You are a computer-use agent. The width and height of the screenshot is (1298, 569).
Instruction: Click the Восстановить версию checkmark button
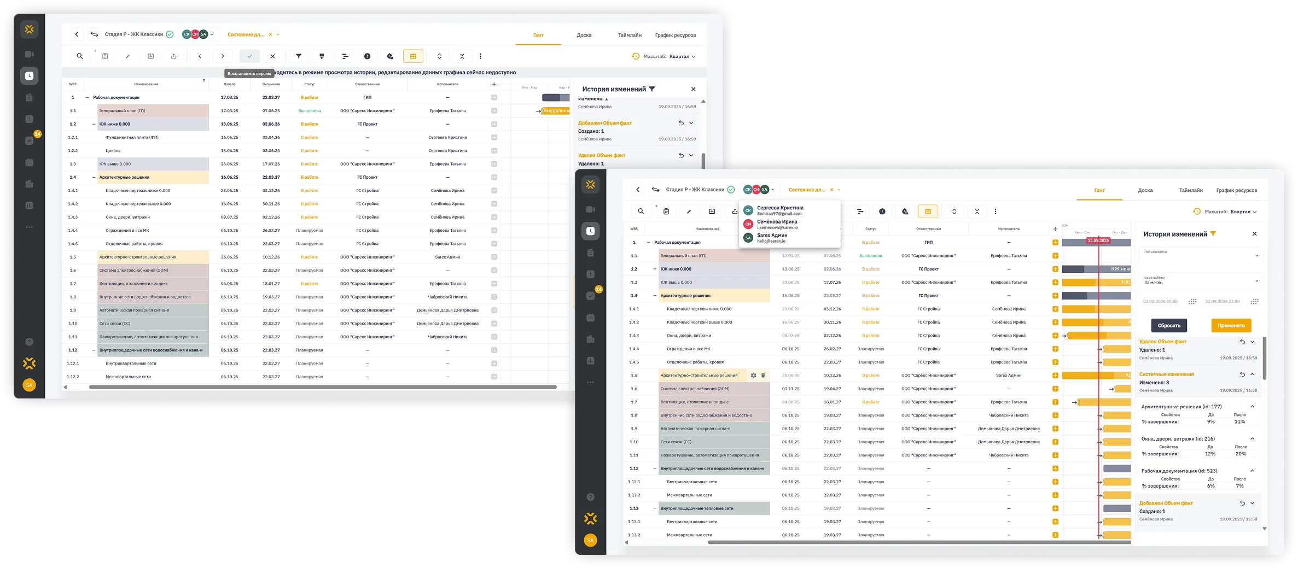(249, 56)
